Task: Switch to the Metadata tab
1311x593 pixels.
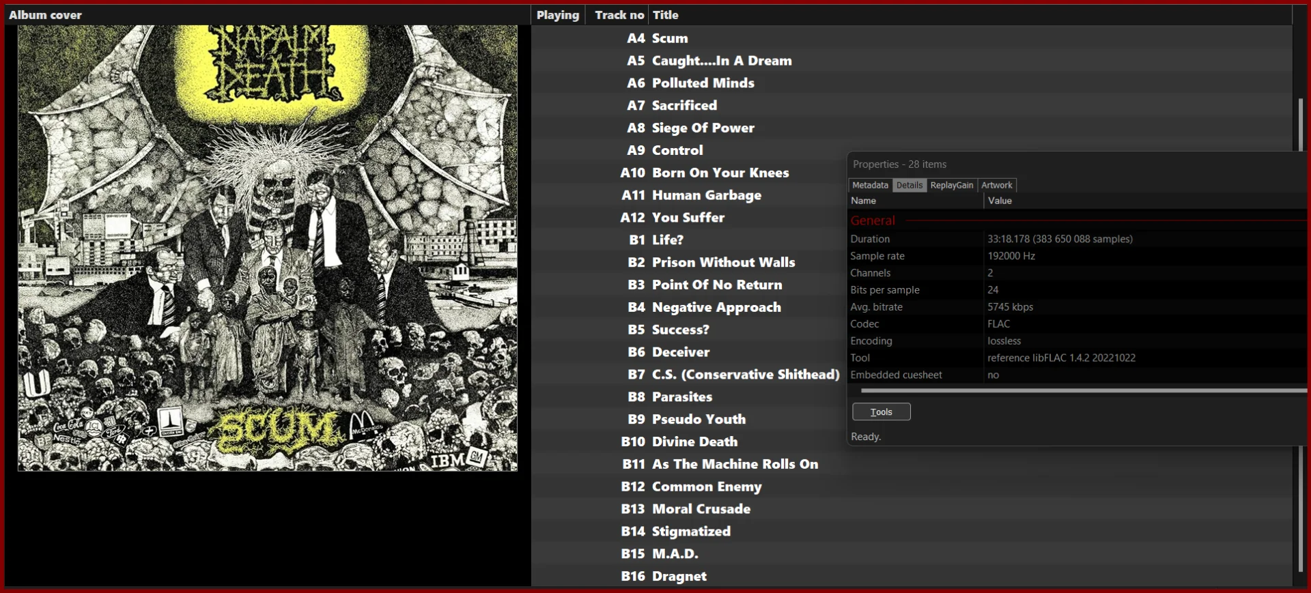Action: [870, 185]
